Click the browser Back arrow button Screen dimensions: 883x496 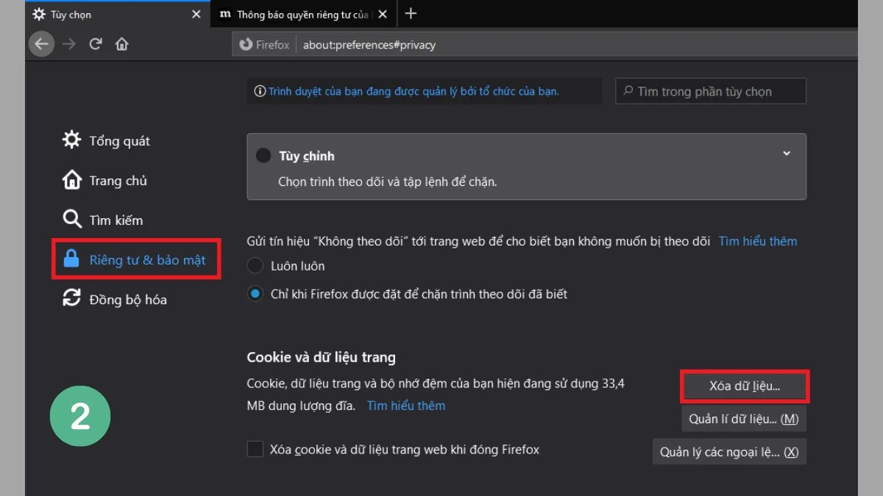tap(42, 44)
